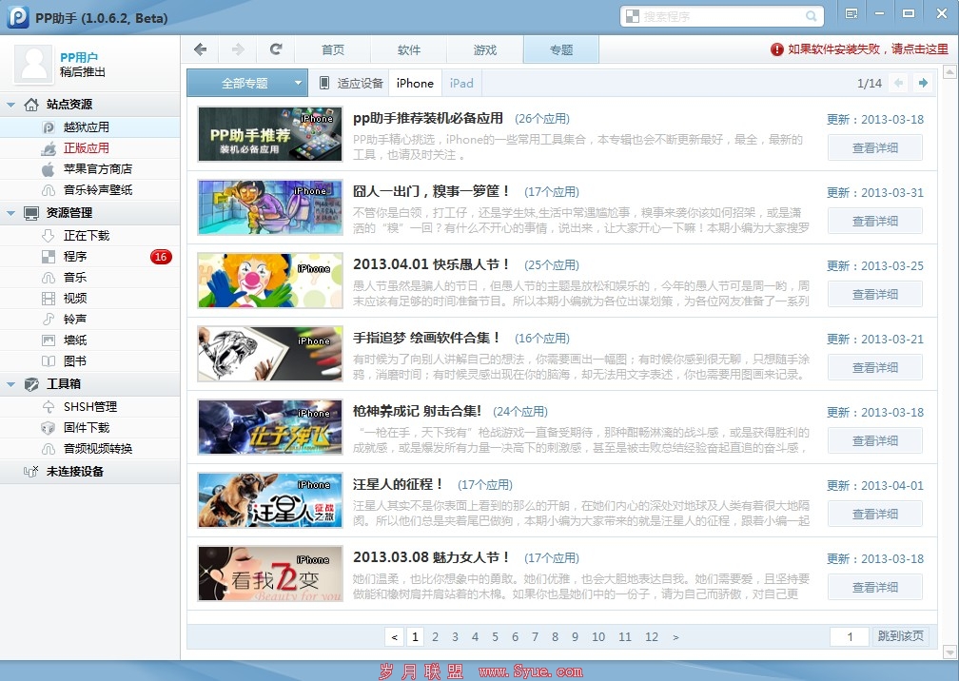Click the 工具箱 toolbox icon

[x=31, y=384]
